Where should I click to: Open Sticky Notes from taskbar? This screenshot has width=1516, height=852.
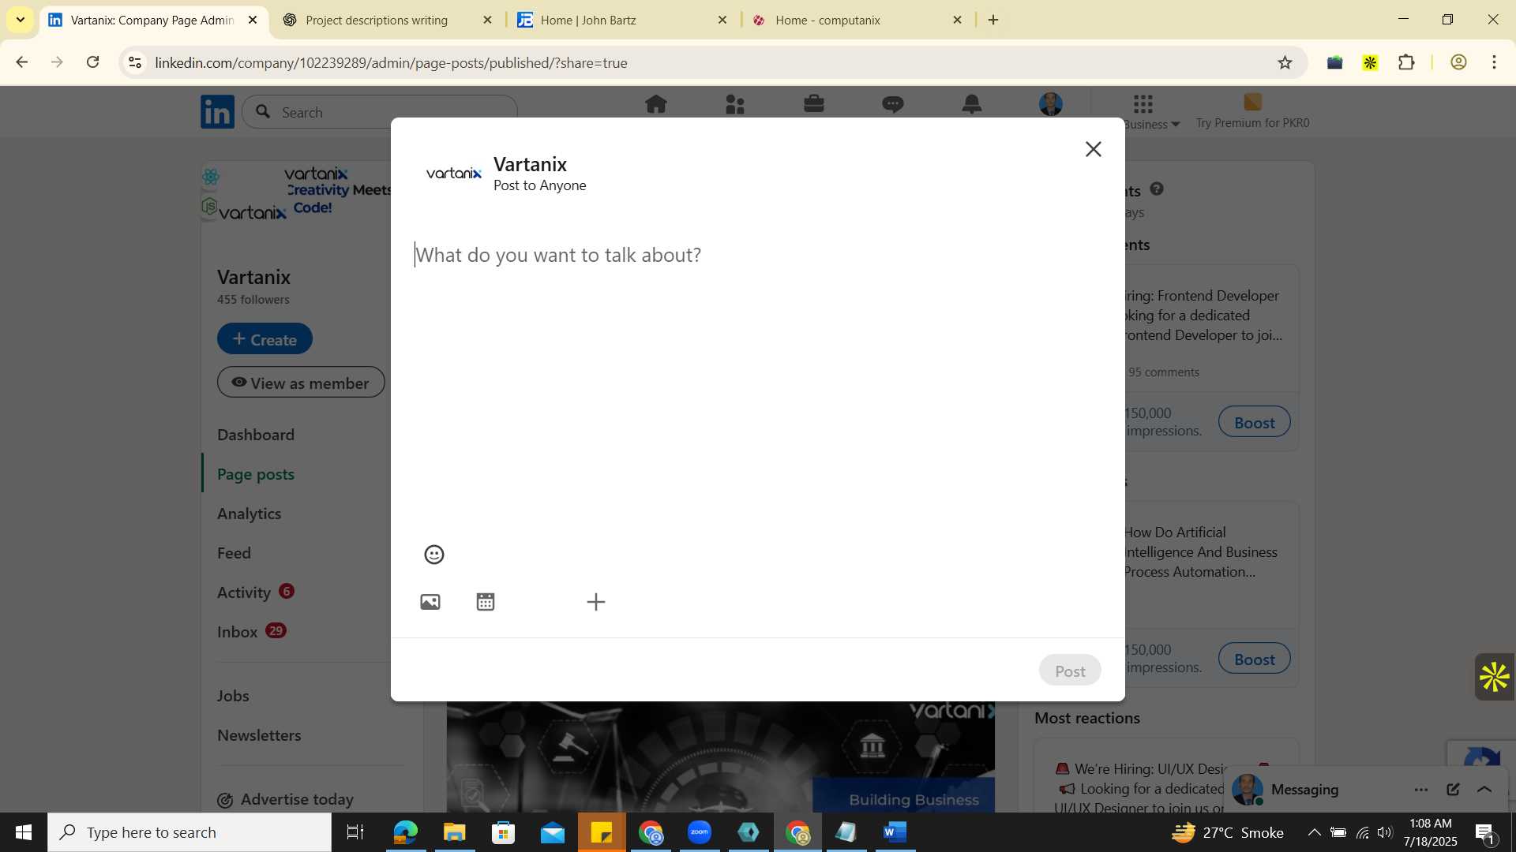pyautogui.click(x=602, y=832)
